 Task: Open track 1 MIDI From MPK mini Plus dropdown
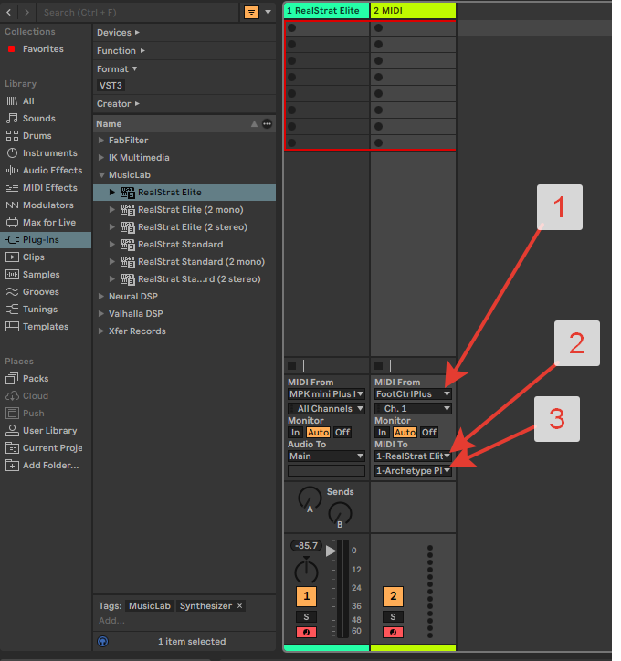(x=326, y=394)
